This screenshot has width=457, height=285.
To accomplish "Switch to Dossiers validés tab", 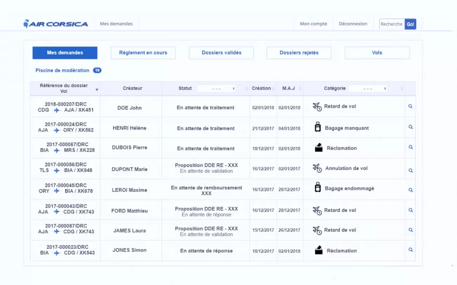I will [x=221, y=53].
